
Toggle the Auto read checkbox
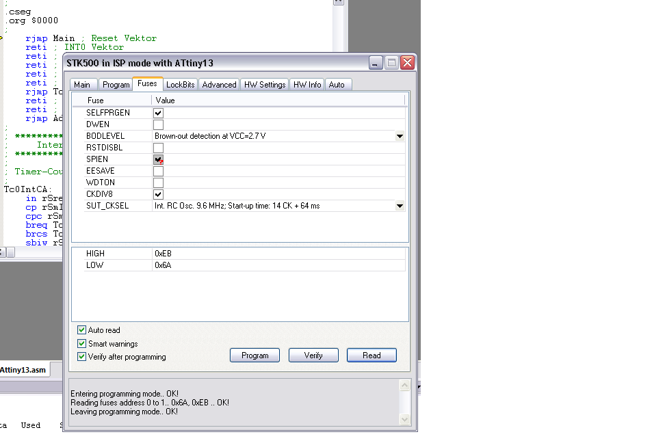tap(82, 330)
